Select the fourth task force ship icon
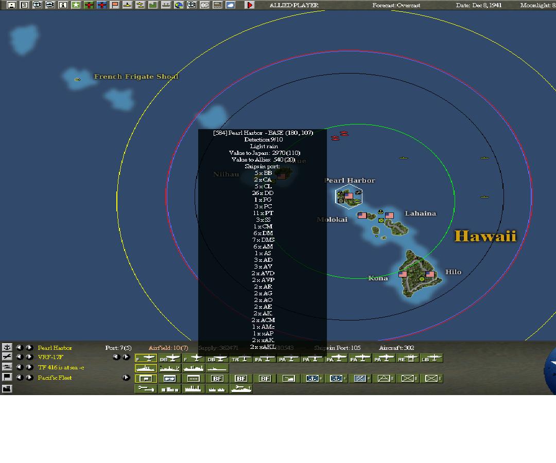This screenshot has height=463, width=556. [x=217, y=368]
